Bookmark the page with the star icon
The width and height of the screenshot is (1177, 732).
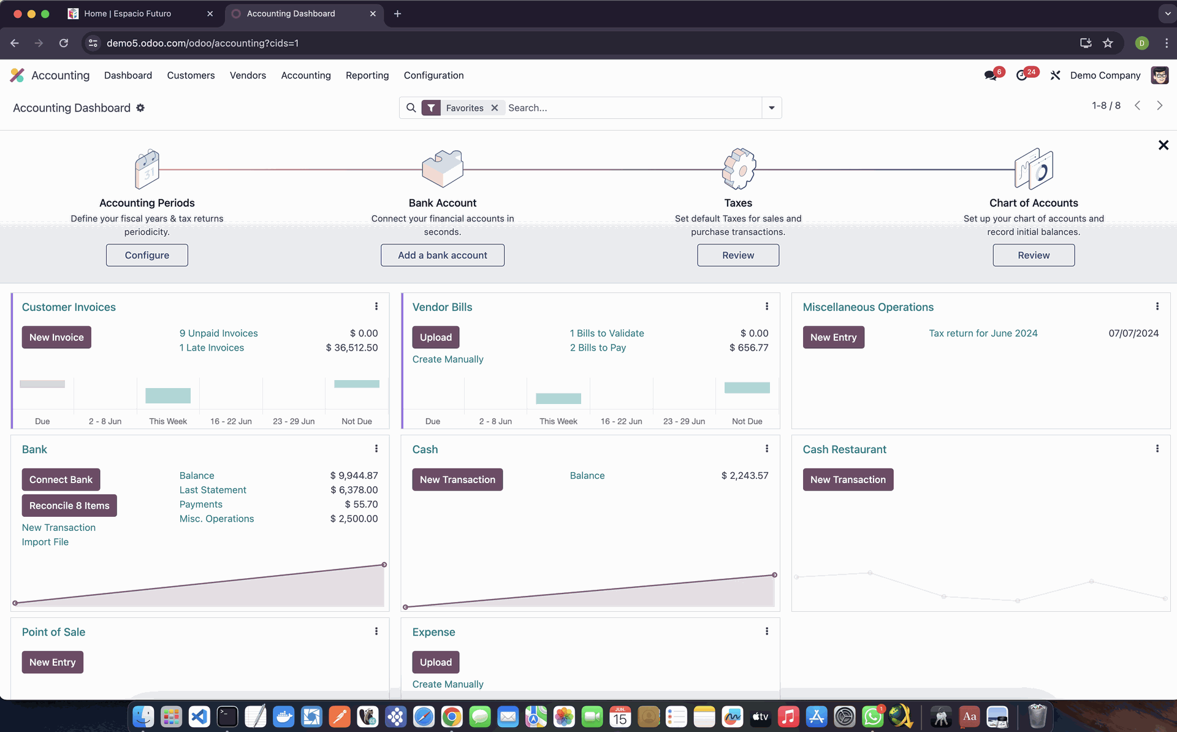pyautogui.click(x=1108, y=43)
